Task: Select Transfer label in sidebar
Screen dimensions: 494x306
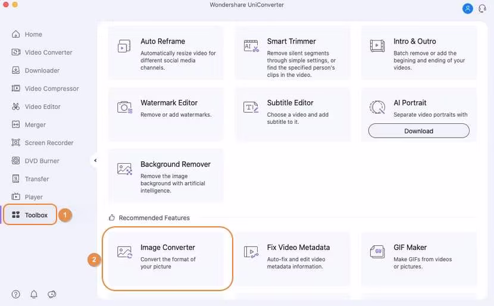Action: tap(37, 179)
